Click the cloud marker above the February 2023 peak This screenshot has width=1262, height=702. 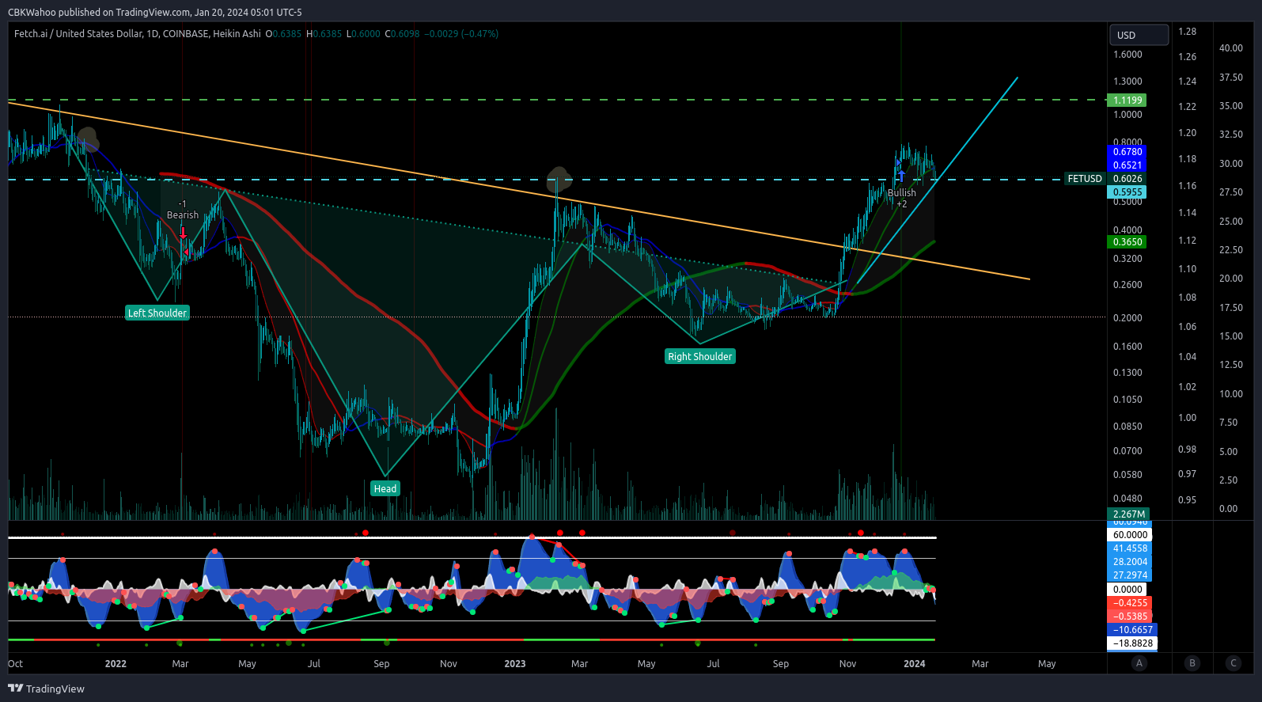[x=559, y=178]
